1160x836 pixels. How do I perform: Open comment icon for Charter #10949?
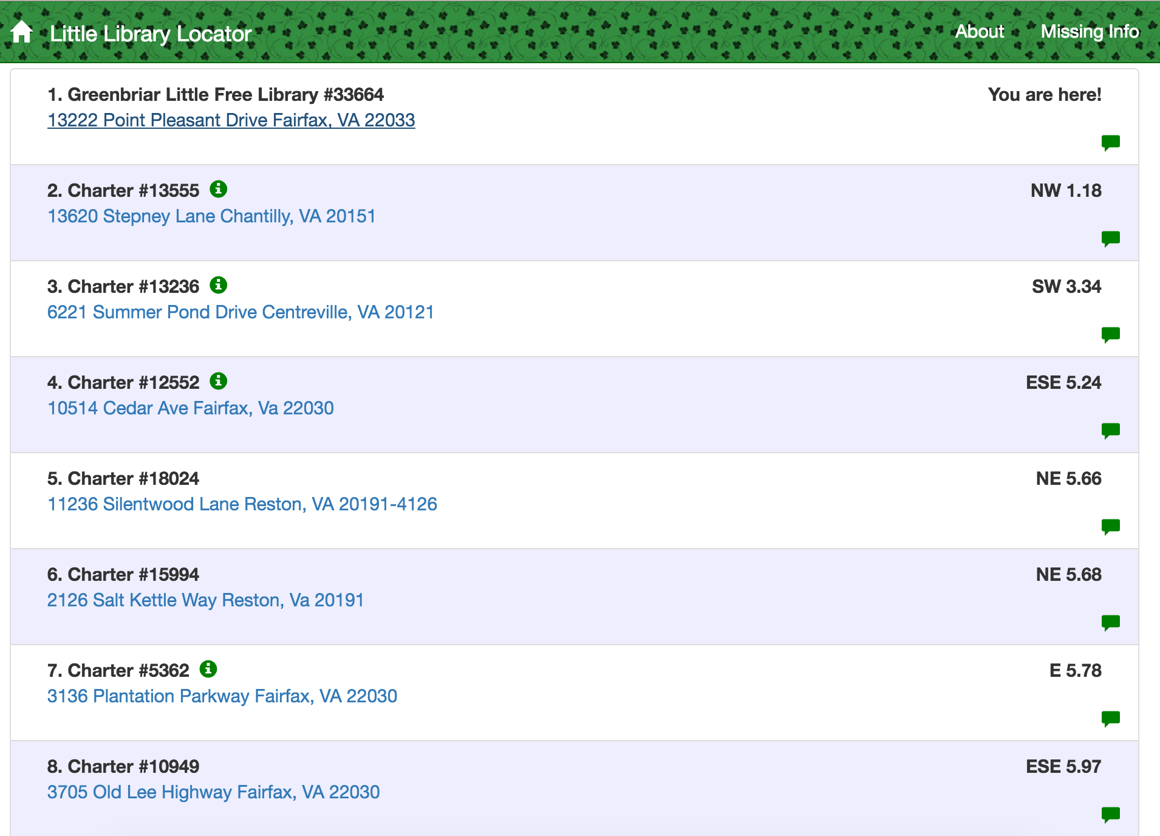(x=1111, y=815)
